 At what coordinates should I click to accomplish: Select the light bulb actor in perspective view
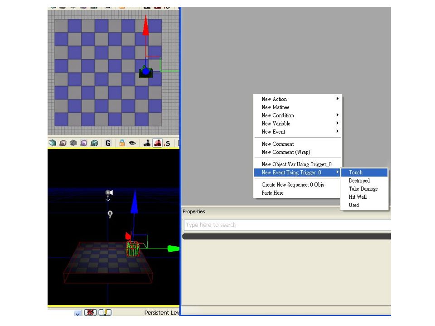point(110,214)
